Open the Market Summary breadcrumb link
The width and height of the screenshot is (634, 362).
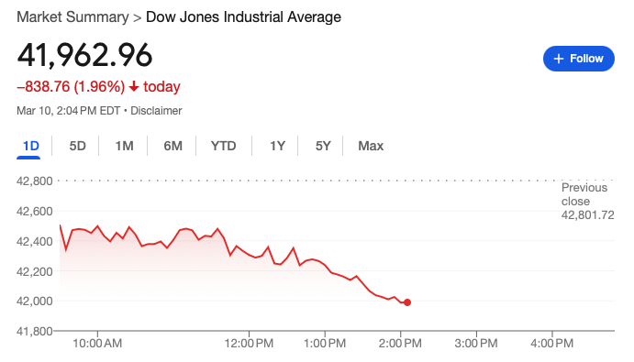pyautogui.click(x=72, y=17)
